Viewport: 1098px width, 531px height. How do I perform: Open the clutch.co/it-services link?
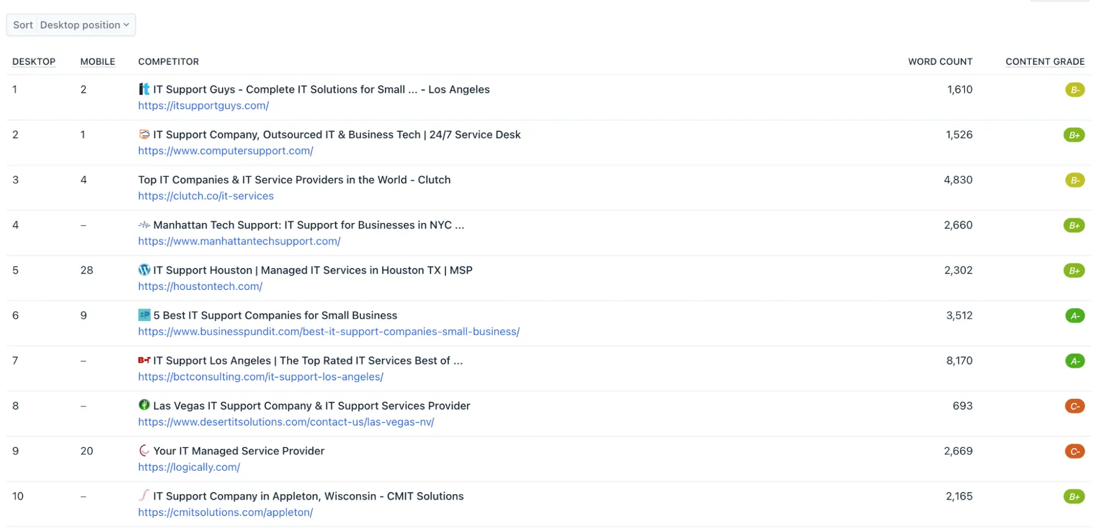205,196
